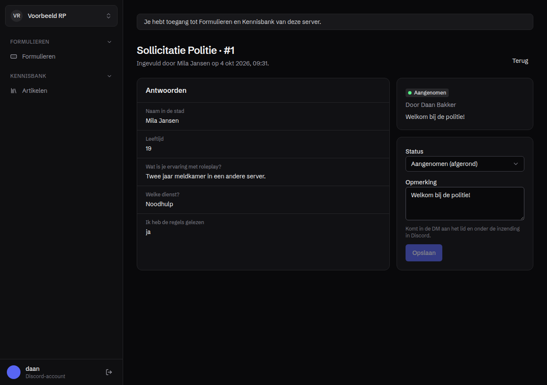Screen dimensions: 547x385
Task: Click the Leeftijd value '19'
Action: (148, 148)
